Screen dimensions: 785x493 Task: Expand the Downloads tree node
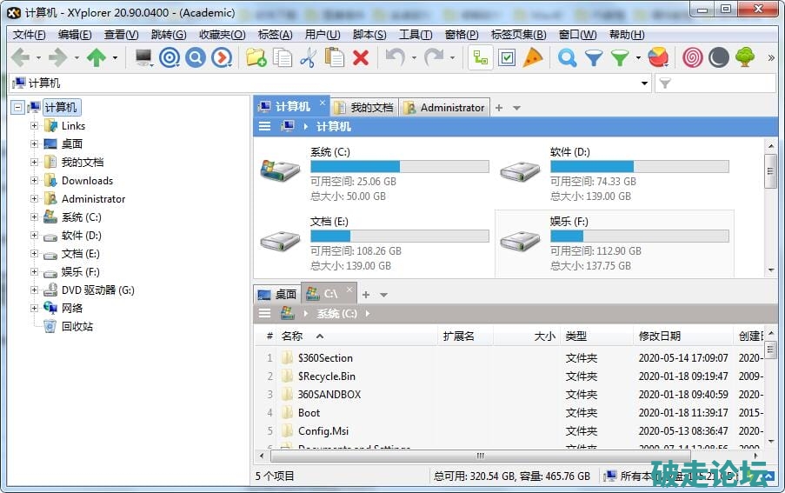(34, 180)
